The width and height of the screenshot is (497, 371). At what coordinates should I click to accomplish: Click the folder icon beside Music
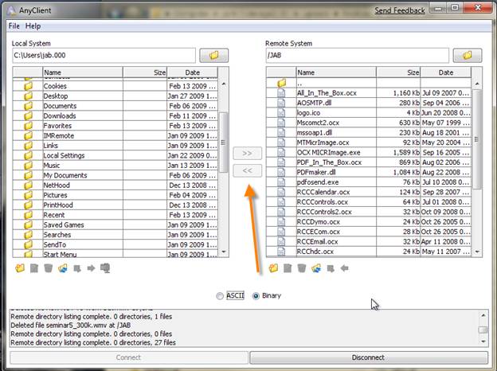[28, 166]
